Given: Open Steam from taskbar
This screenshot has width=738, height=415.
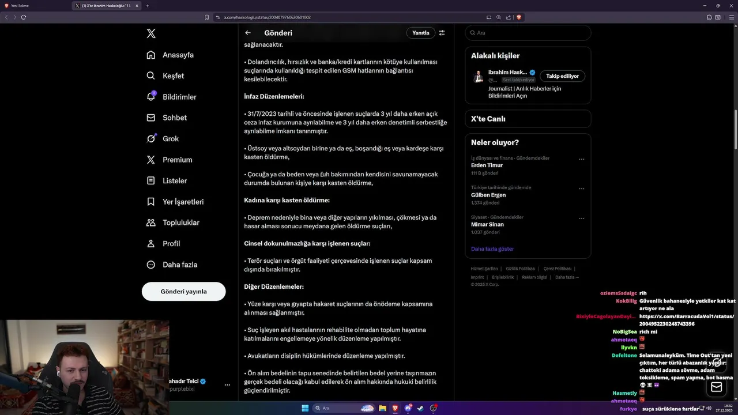Looking at the screenshot, I should click(x=420, y=408).
